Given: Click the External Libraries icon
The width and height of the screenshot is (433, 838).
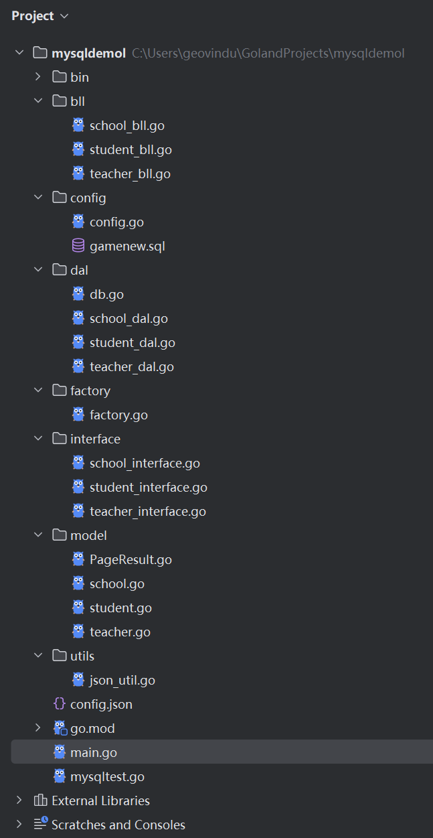Looking at the screenshot, I should (41, 800).
